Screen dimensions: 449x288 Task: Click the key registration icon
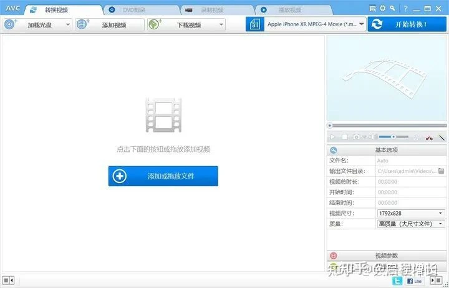coord(393,8)
